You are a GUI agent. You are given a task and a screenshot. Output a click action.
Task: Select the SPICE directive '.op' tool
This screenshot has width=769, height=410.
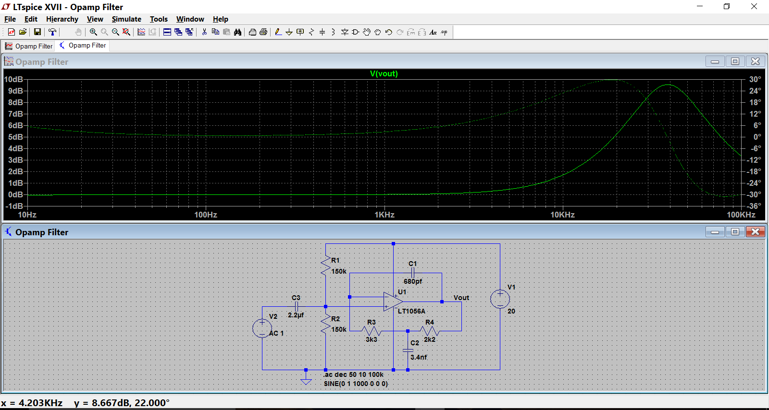444,32
